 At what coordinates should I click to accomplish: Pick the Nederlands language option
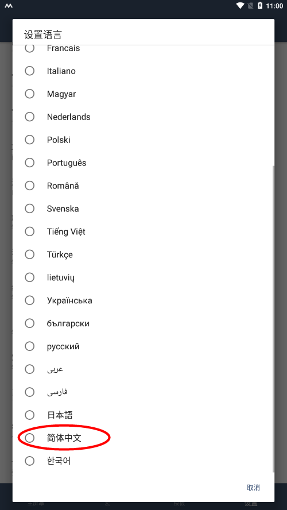(143, 117)
